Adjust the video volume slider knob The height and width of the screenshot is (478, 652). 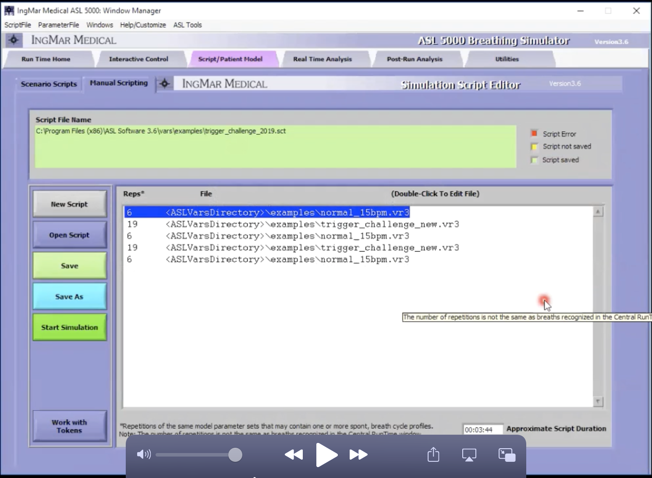click(x=235, y=455)
